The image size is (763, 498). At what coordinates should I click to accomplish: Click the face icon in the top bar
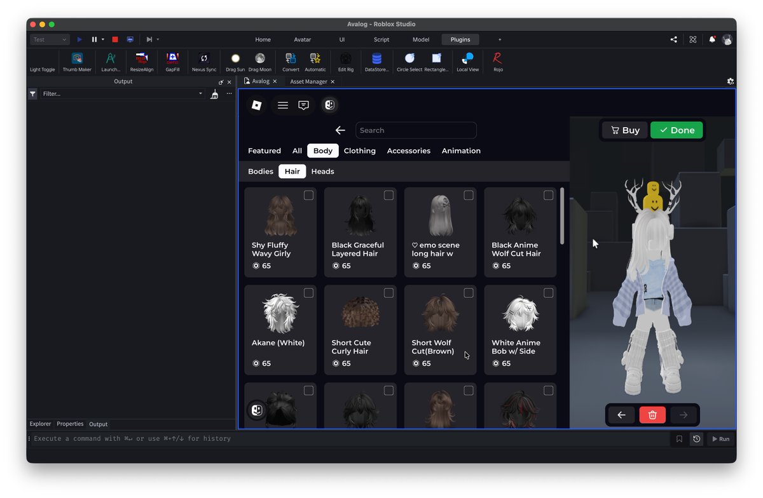point(329,105)
